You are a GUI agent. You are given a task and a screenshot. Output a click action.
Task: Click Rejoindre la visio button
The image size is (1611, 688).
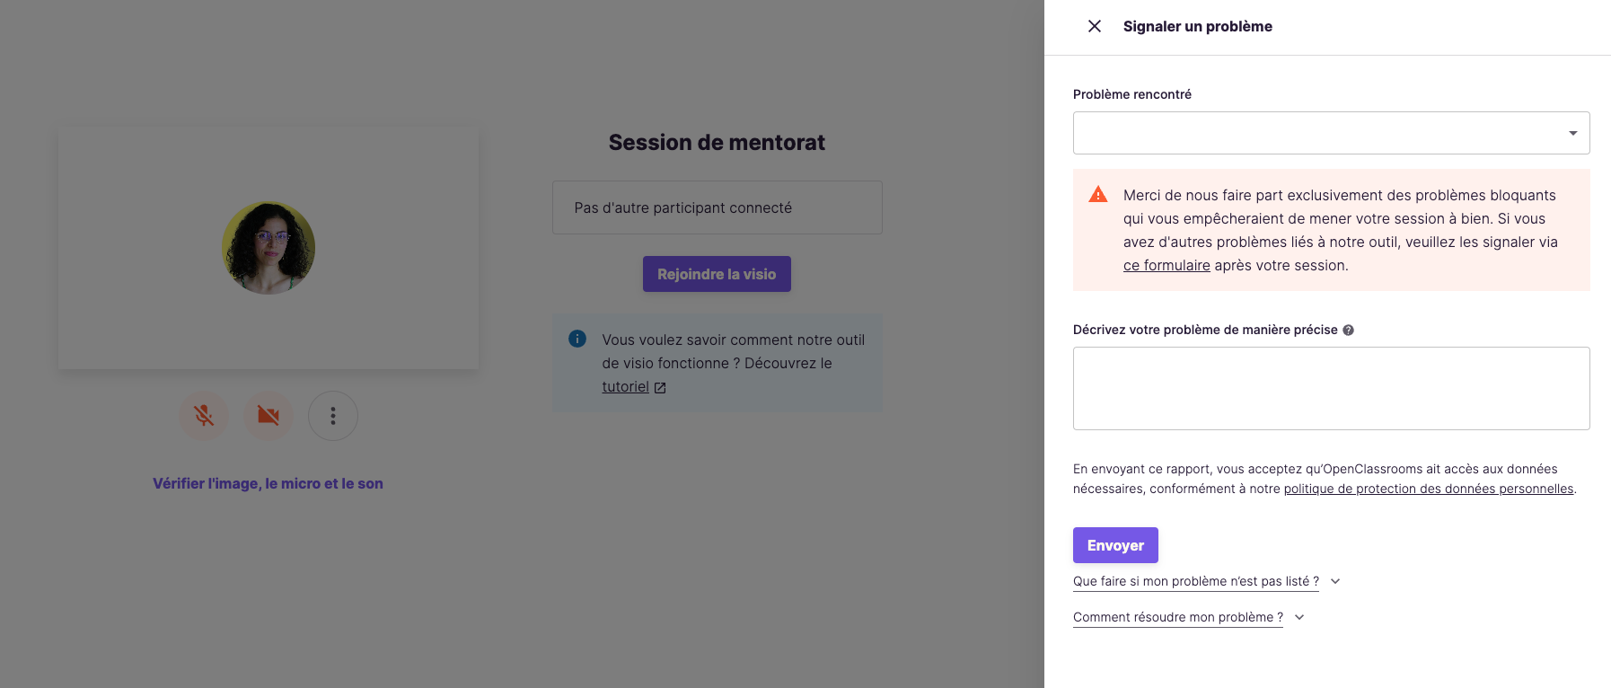click(717, 274)
